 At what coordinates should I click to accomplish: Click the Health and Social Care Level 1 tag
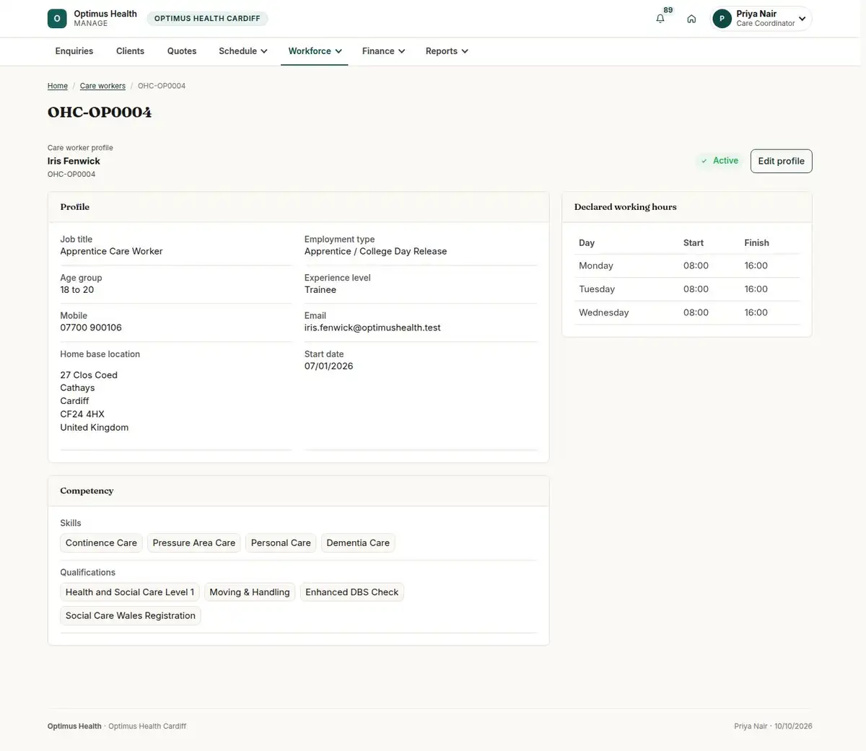point(130,592)
